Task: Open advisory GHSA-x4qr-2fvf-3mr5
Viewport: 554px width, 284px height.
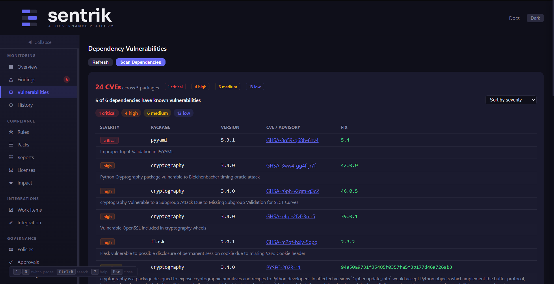Action: (291, 217)
